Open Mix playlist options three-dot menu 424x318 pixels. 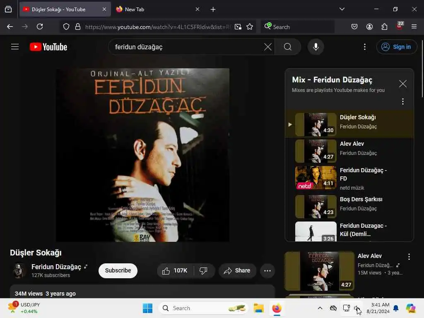(402, 101)
